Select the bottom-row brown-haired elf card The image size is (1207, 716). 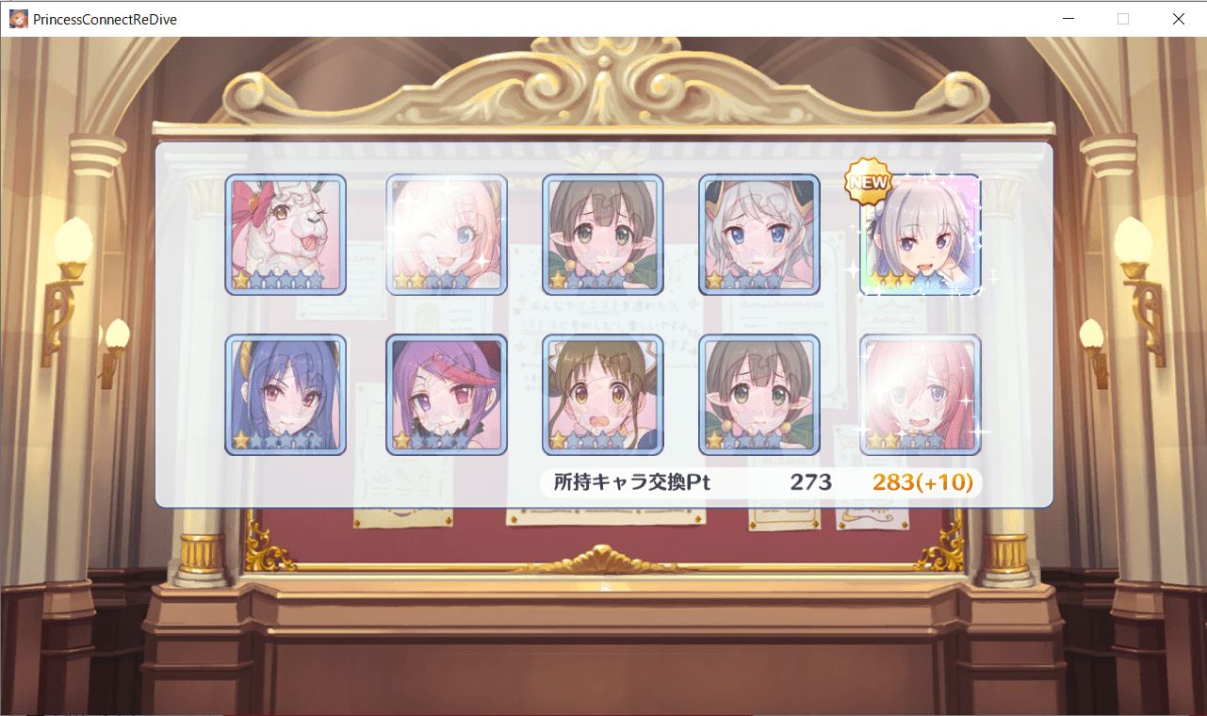click(759, 395)
